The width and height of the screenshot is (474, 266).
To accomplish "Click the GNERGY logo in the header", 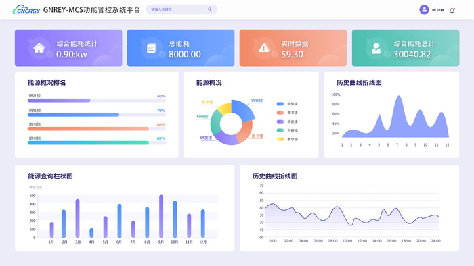I will click(26, 9).
